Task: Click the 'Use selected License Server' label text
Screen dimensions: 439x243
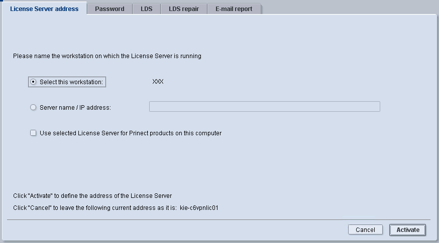Action: point(131,133)
